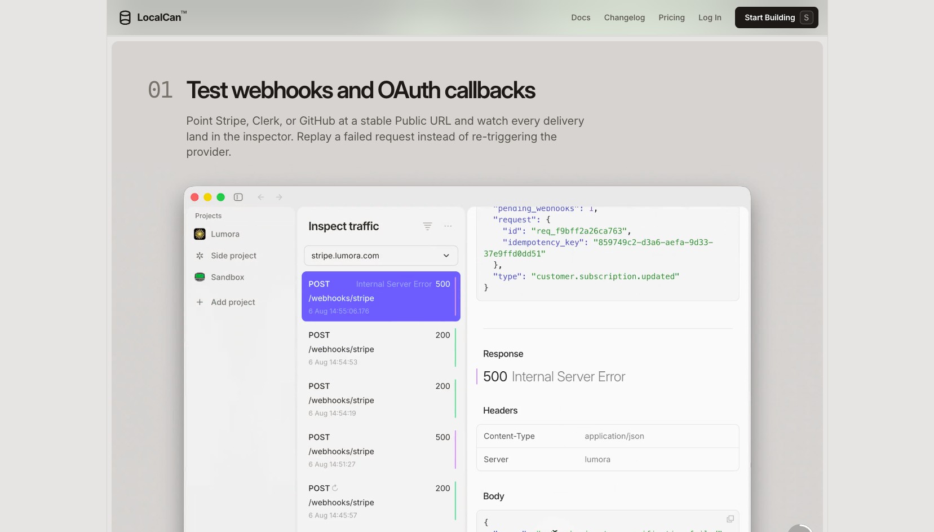Select the POST request at 14:54:19

click(381, 399)
